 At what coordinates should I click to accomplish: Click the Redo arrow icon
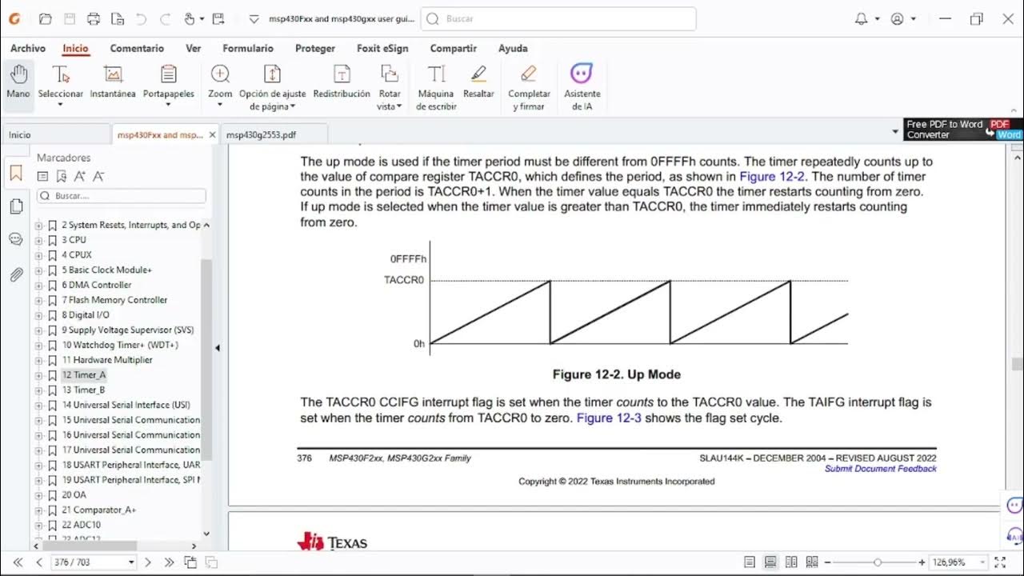click(165, 18)
